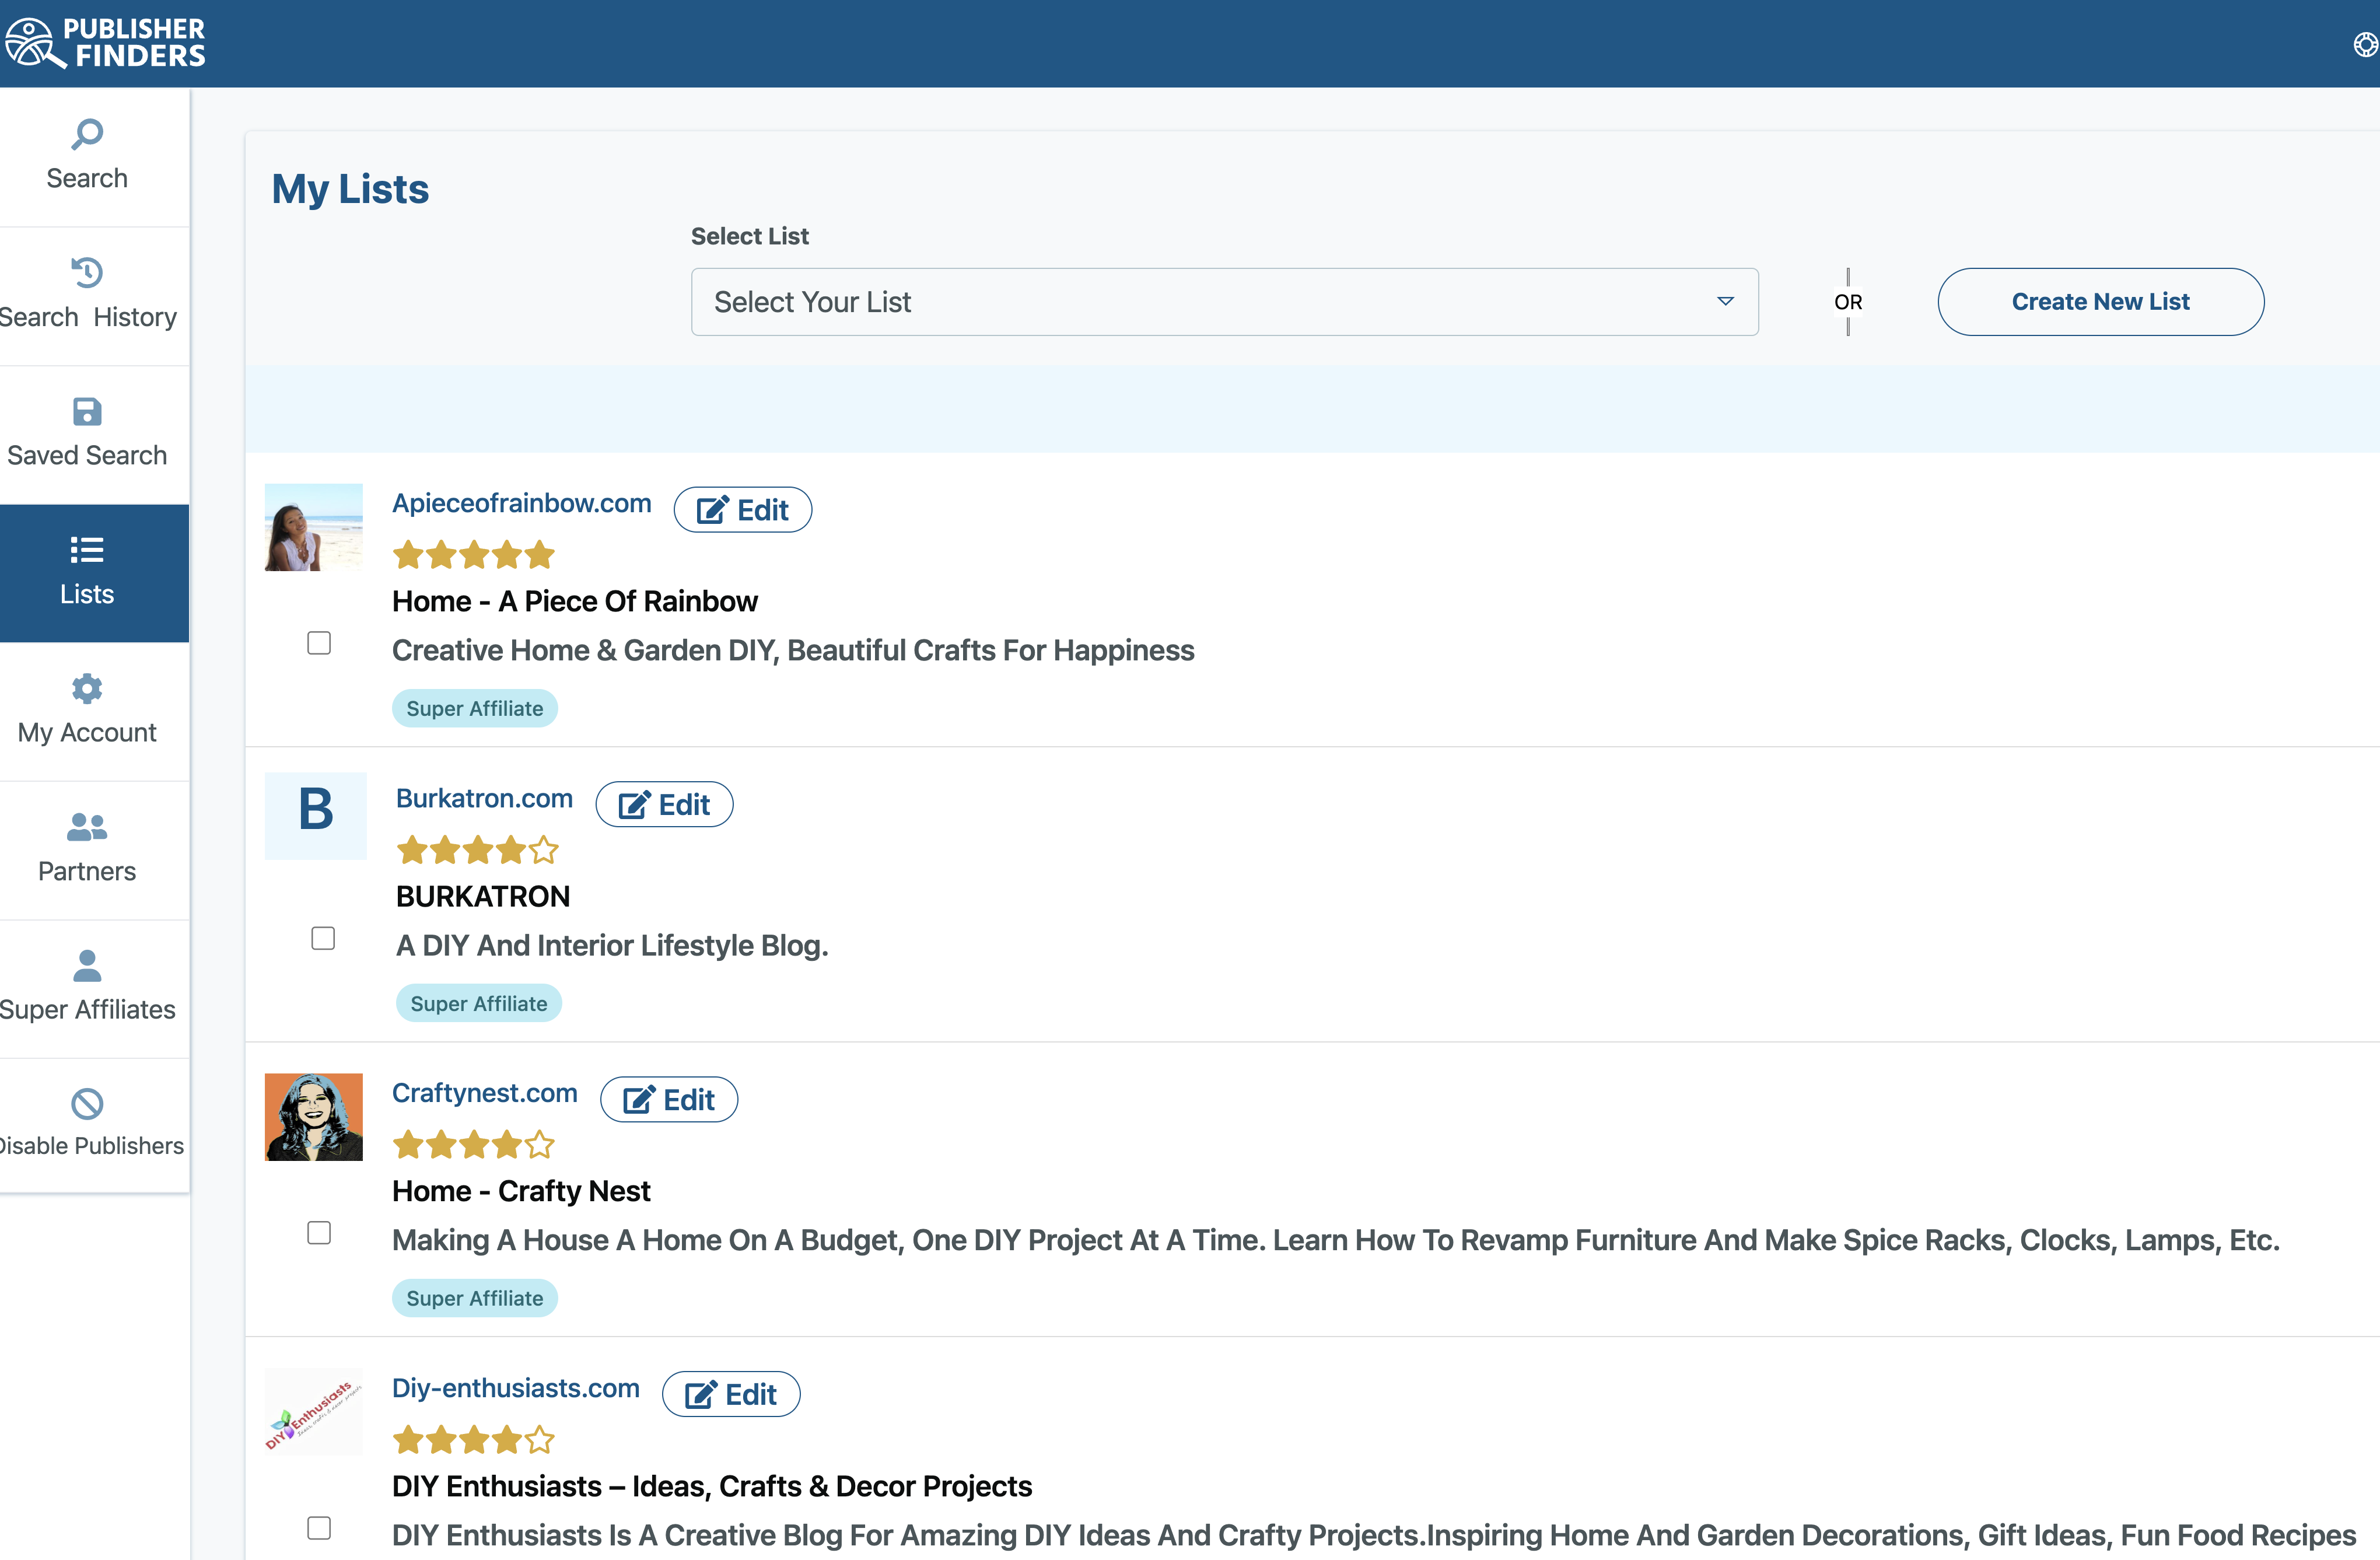Click the help icon in top-right header
This screenshot has width=2380, height=1560.
pyautogui.click(x=2365, y=44)
